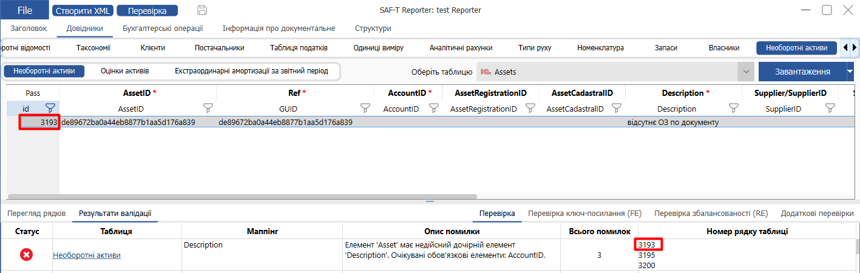
Task: Select the Аналітичні рахунки sub-tab
Action: point(461,48)
